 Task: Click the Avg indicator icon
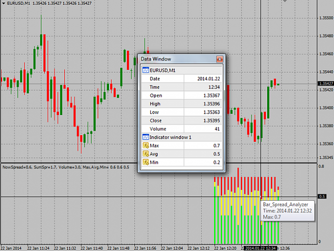146,154
